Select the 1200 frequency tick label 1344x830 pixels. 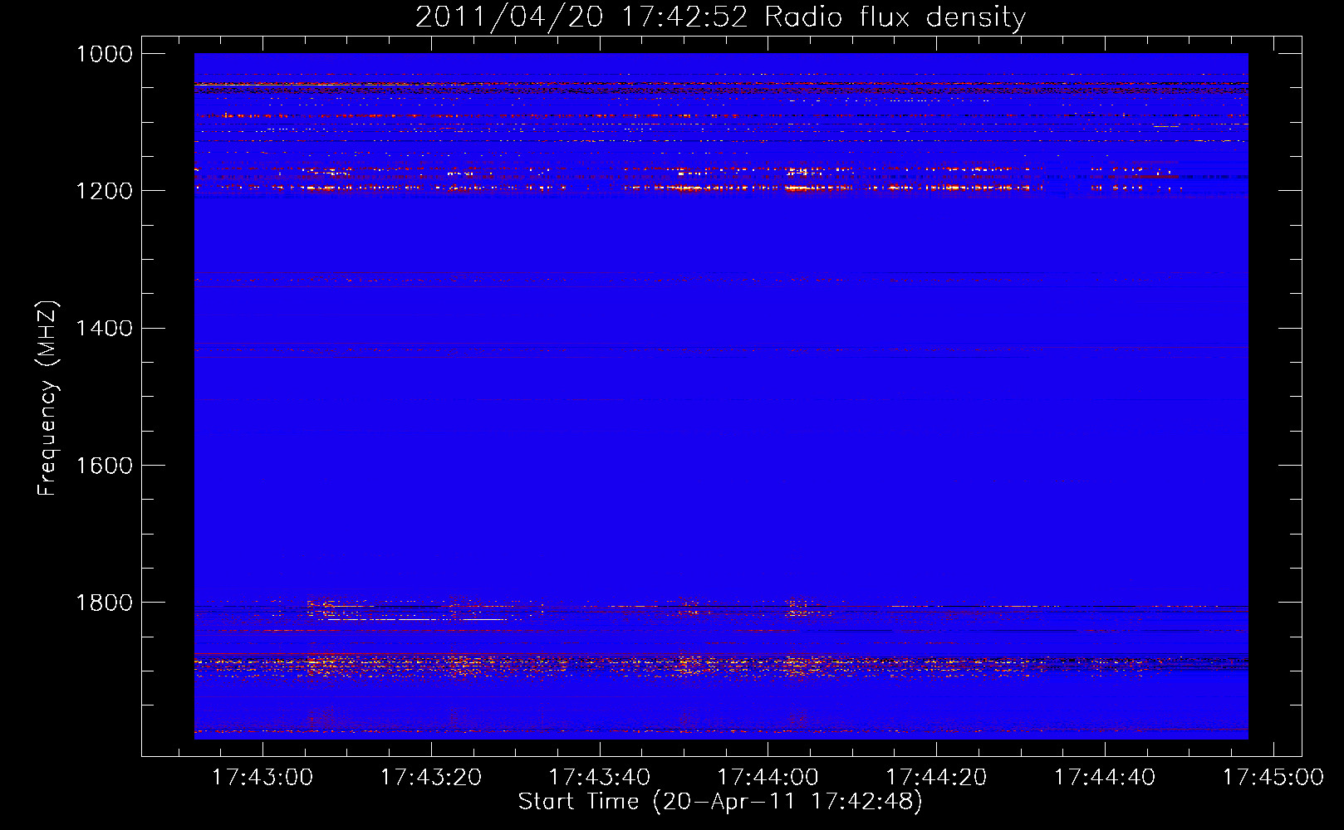pyautogui.click(x=104, y=191)
